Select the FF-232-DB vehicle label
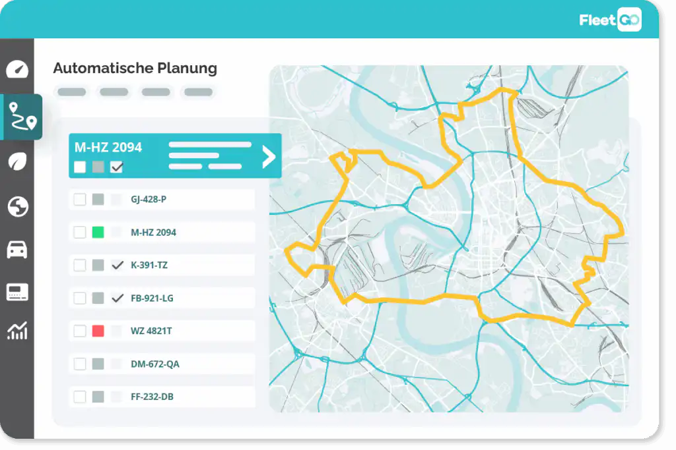The image size is (676, 450). click(x=152, y=397)
